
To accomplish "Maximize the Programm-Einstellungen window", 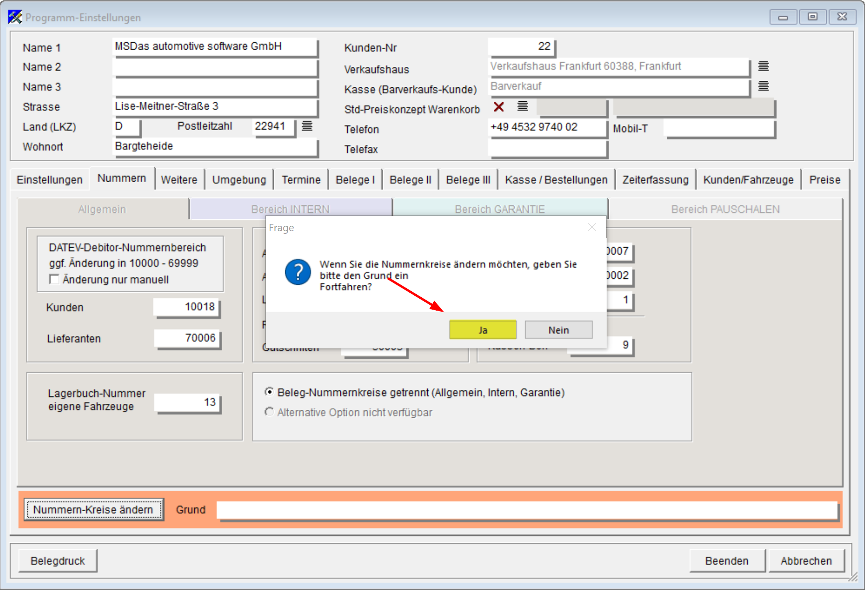I will click(812, 17).
